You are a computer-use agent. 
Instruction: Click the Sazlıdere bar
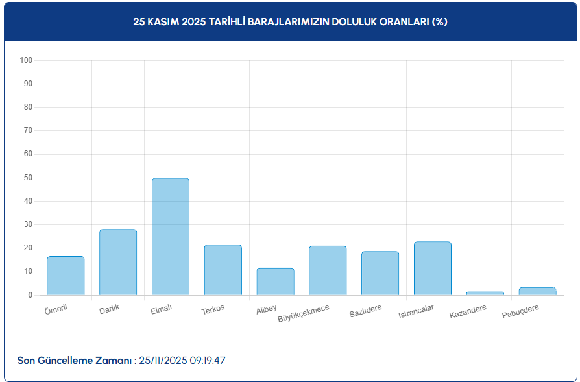(x=380, y=274)
